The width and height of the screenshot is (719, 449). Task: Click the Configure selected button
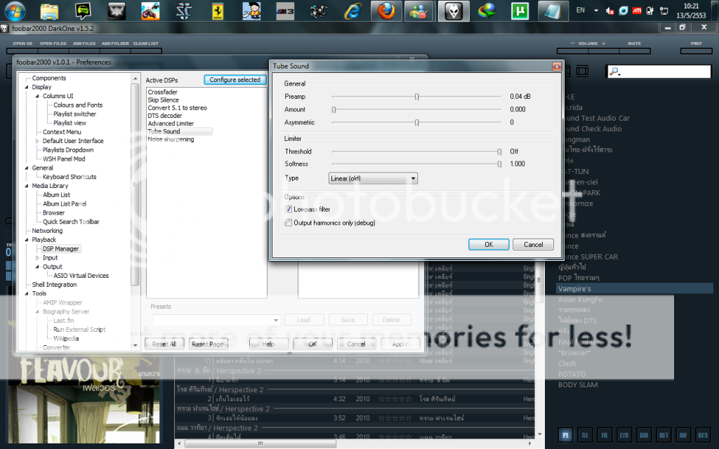[235, 80]
